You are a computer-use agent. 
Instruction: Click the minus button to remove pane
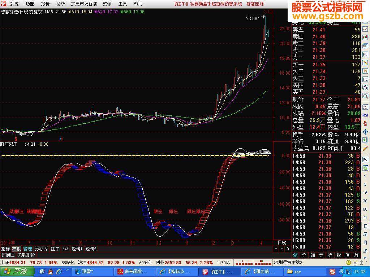coord(282,249)
